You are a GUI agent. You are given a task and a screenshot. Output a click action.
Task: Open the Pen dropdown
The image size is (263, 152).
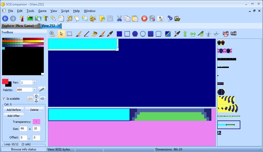pos(34,83)
